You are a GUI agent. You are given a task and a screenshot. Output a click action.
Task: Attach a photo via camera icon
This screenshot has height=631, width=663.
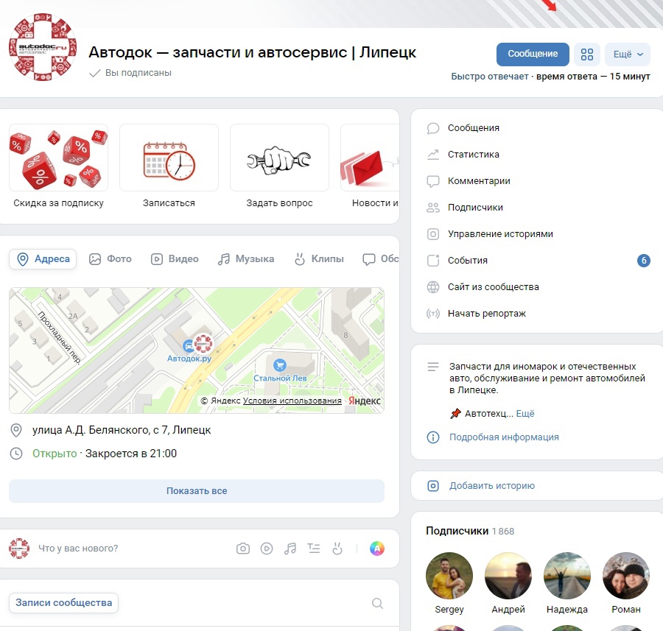pos(242,549)
